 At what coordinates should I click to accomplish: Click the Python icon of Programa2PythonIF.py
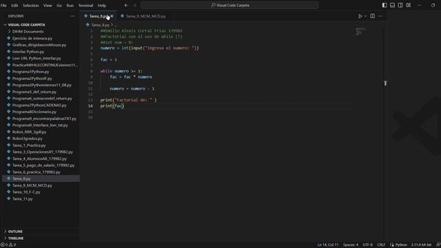point(9,78)
